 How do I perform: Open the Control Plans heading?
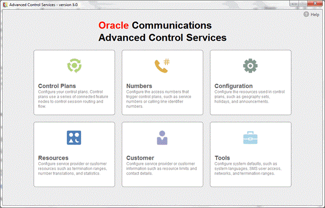tap(57, 86)
